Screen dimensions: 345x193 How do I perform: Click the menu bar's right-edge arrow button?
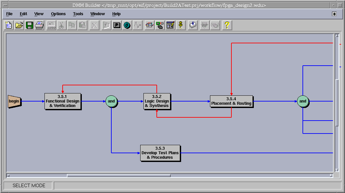(334, 14)
